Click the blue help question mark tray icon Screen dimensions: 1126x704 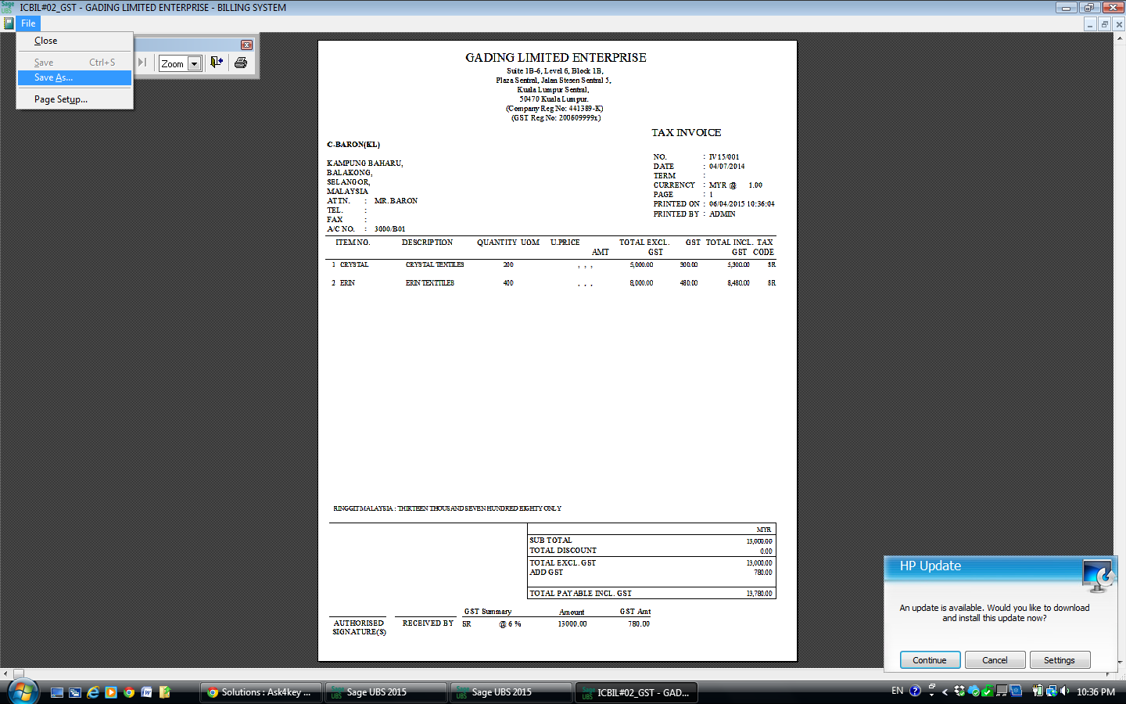(915, 691)
